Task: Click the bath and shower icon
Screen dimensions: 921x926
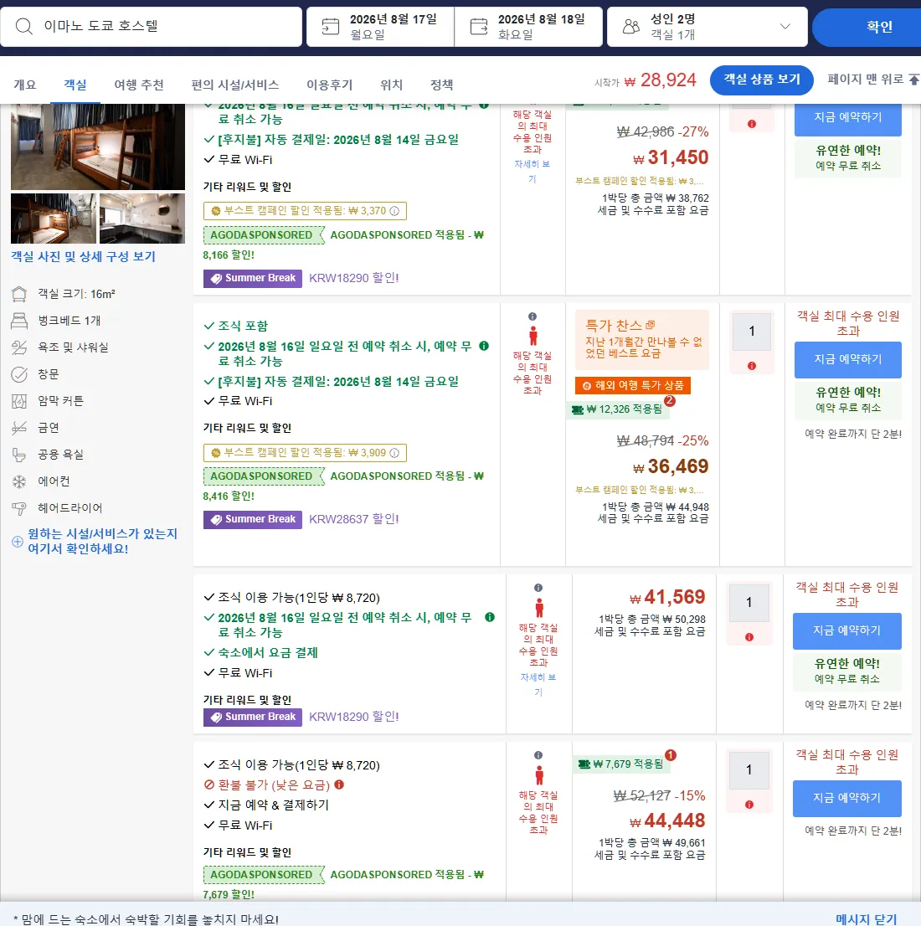Action: (x=19, y=347)
